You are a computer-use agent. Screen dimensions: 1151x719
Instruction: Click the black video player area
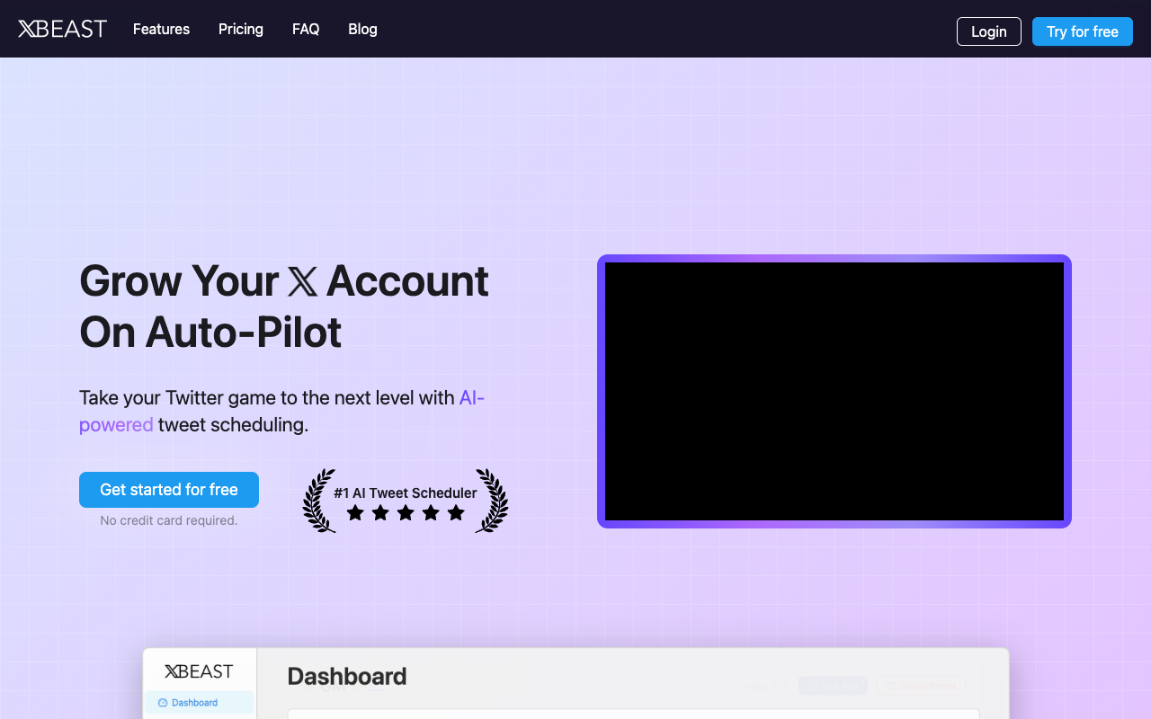click(834, 391)
